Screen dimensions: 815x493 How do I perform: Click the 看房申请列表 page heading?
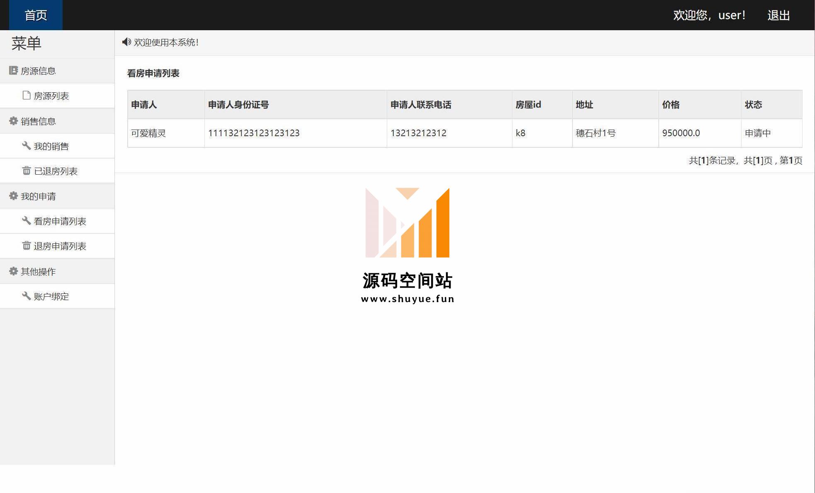(x=153, y=73)
